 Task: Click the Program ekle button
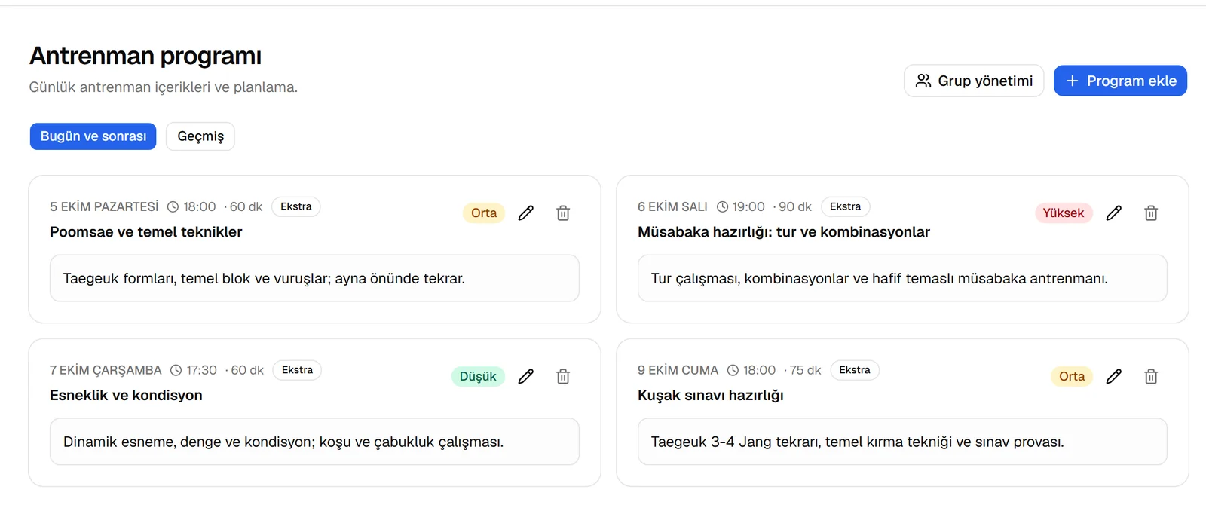click(x=1120, y=81)
